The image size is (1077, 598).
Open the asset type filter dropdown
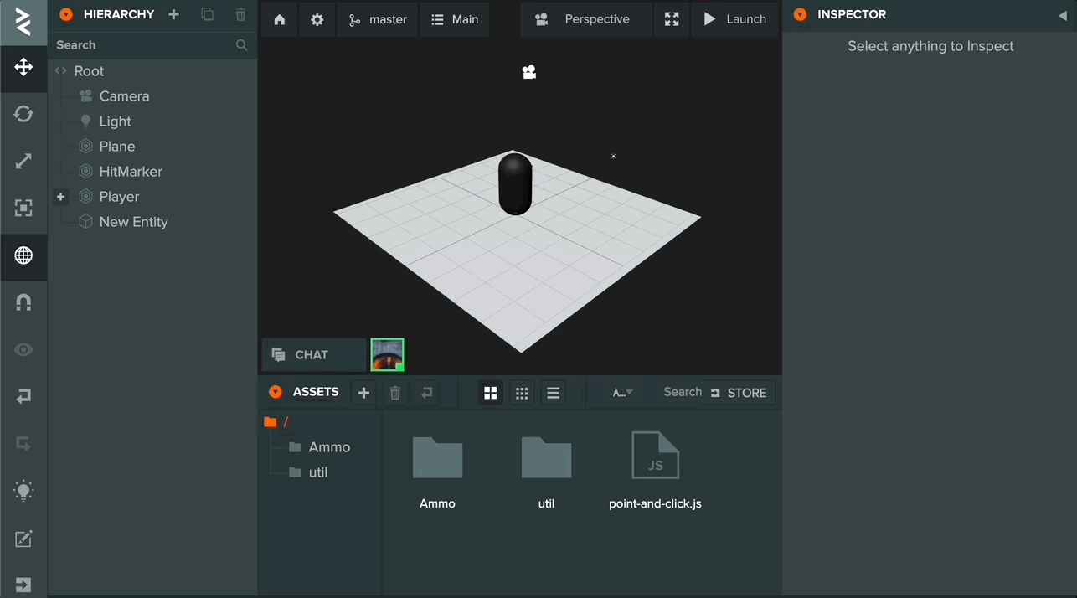[622, 393]
